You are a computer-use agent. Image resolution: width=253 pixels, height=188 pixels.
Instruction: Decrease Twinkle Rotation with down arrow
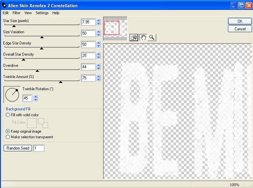[x=36, y=100]
